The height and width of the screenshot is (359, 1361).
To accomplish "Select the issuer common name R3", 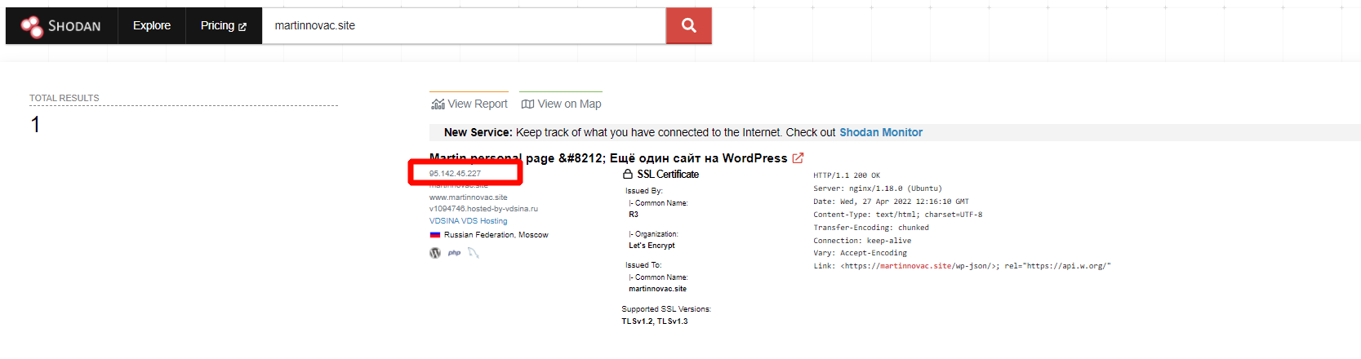I will click(634, 215).
